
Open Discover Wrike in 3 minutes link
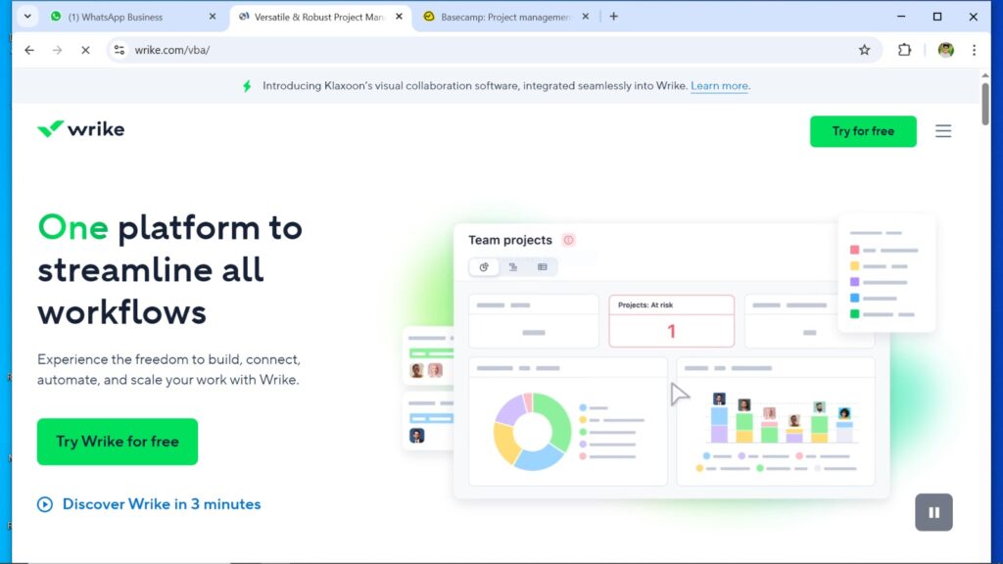(x=162, y=504)
